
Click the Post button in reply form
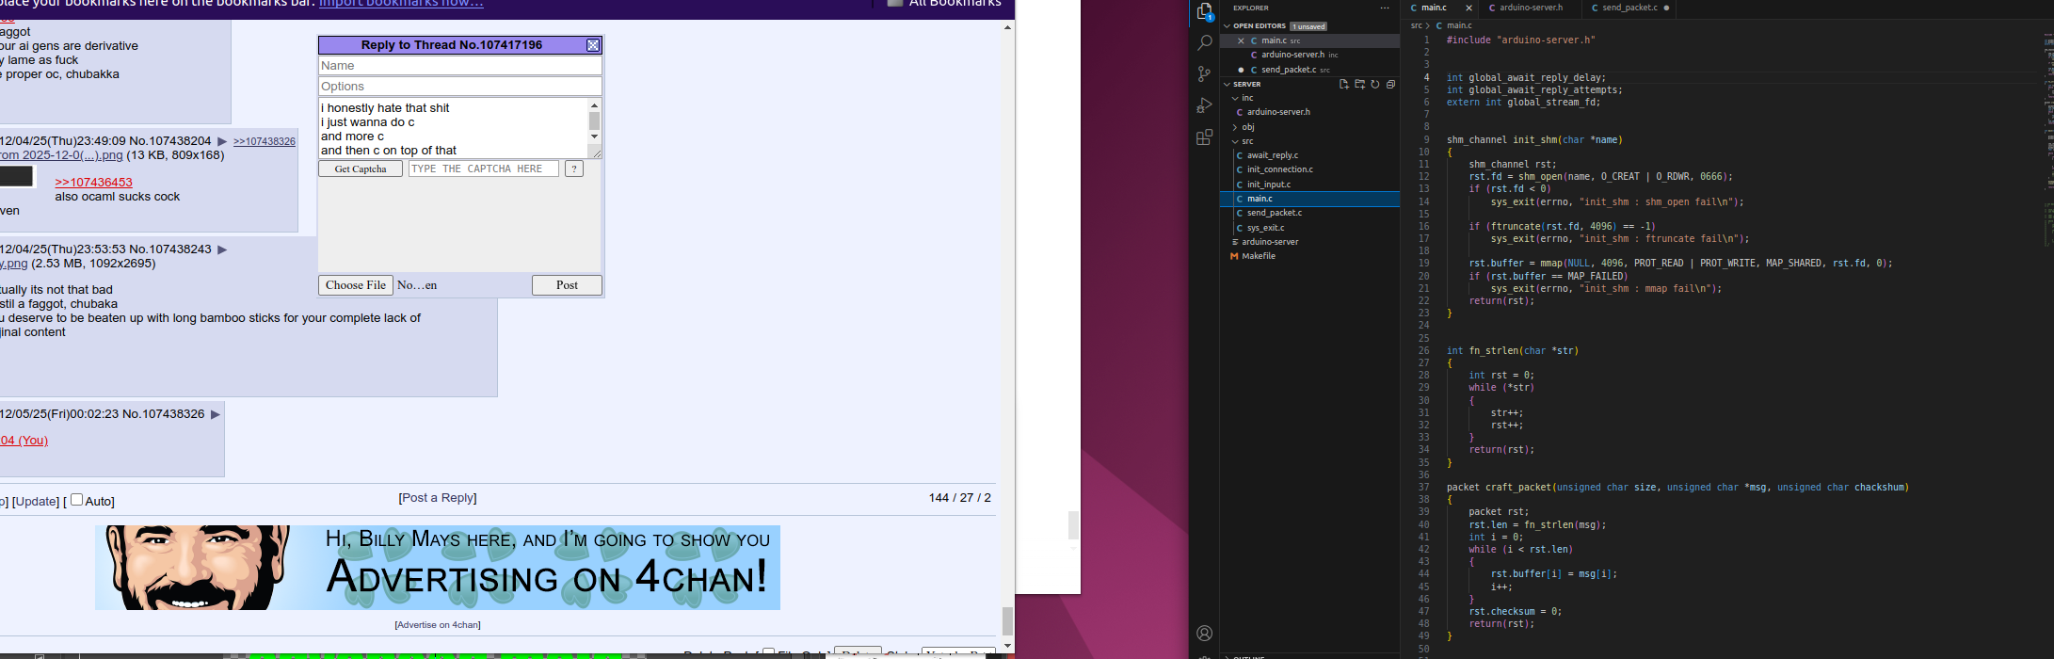click(x=567, y=285)
